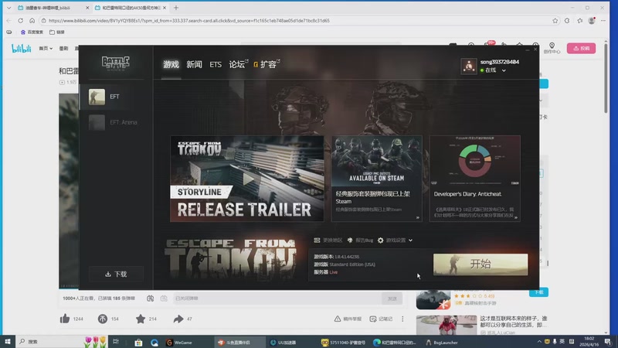Click the bilibili logo in browser
618x348 pixels.
pyautogui.click(x=22, y=49)
